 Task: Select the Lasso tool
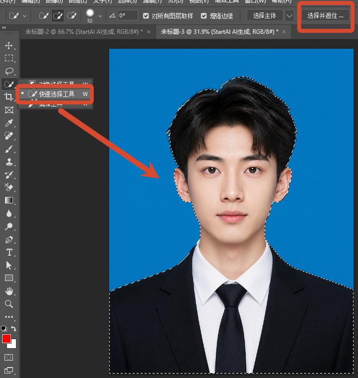(x=9, y=71)
